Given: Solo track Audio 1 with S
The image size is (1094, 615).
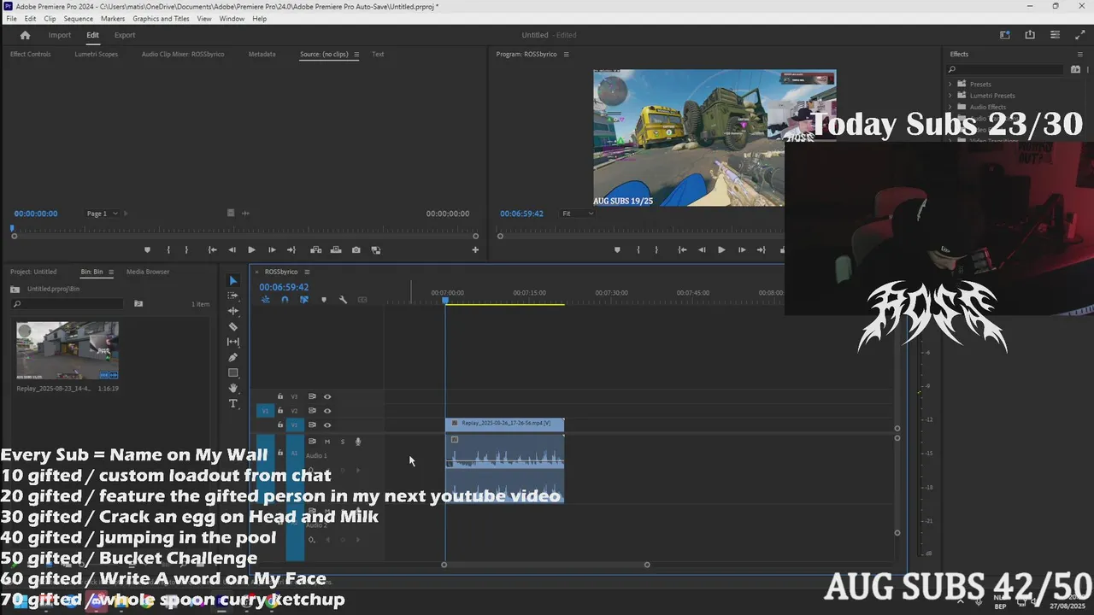Looking at the screenshot, I should 343,442.
